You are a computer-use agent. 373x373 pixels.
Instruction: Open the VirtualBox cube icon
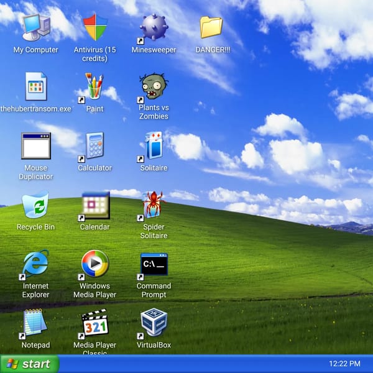tap(154, 322)
